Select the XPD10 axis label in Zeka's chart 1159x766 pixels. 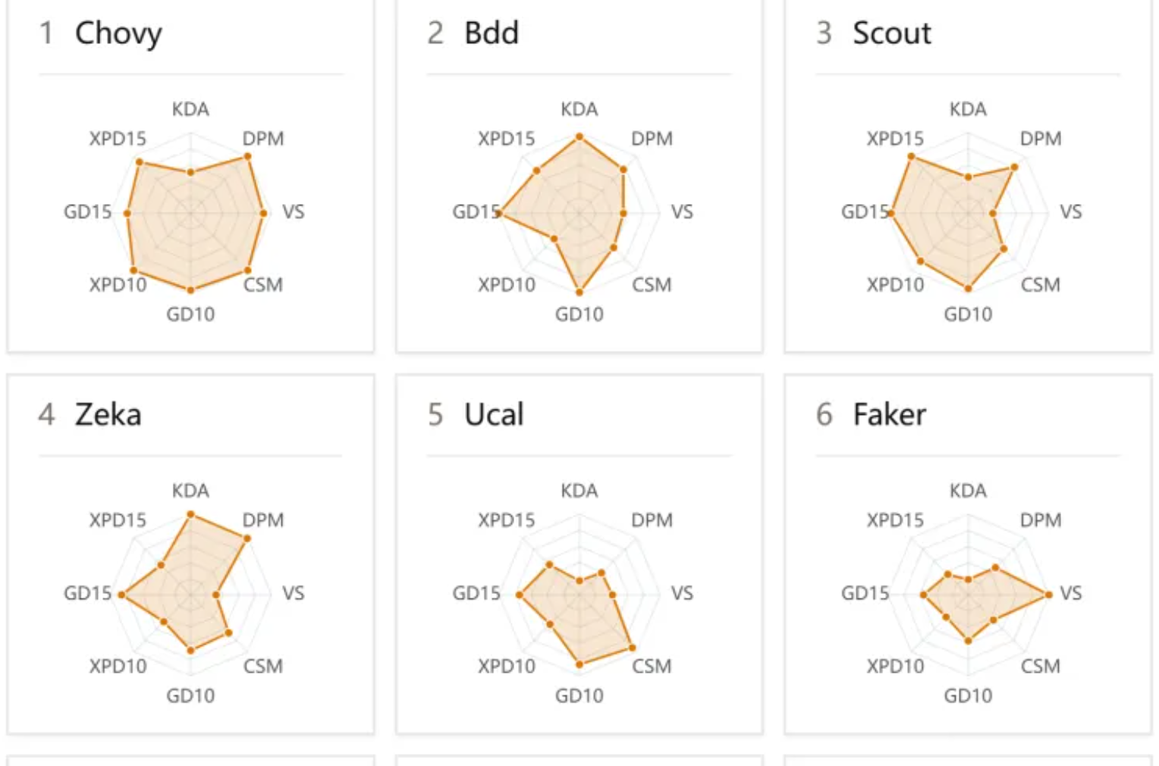(118, 666)
